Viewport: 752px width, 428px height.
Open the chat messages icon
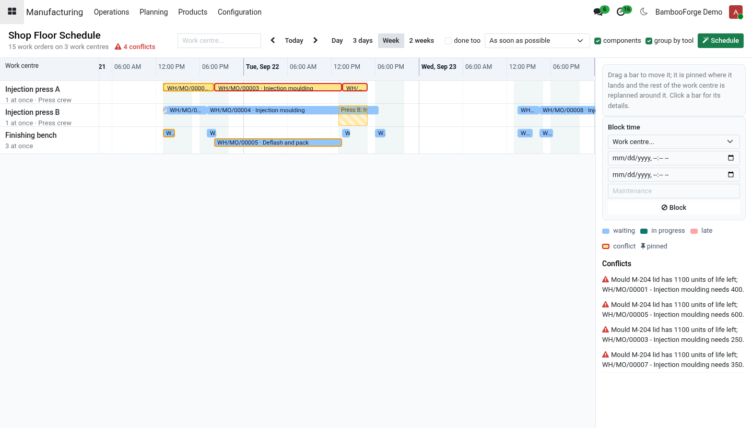point(598,12)
